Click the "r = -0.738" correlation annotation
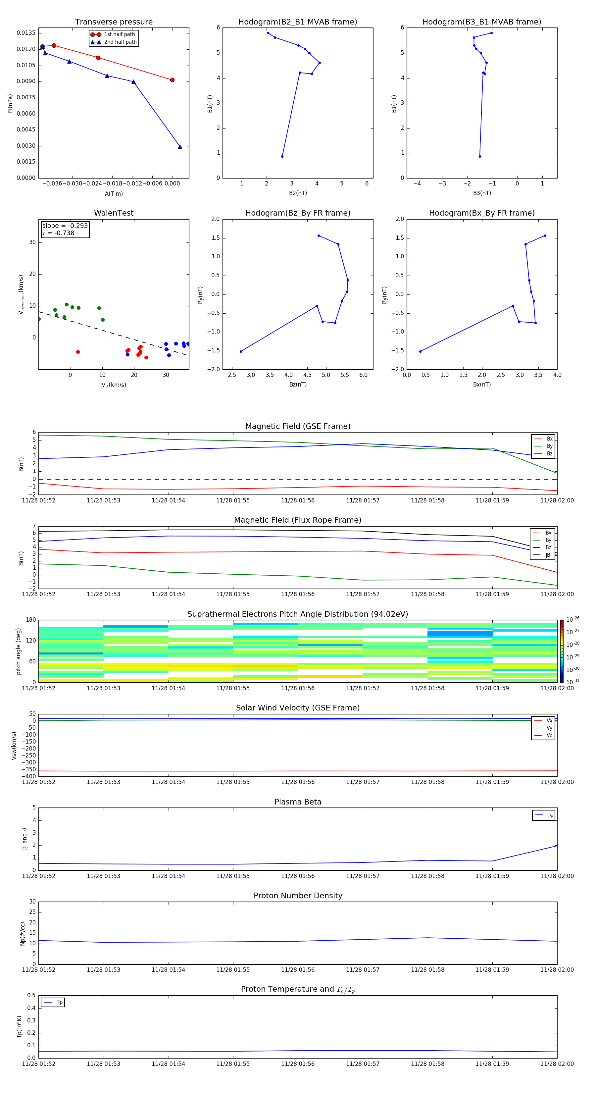 [x=59, y=233]
